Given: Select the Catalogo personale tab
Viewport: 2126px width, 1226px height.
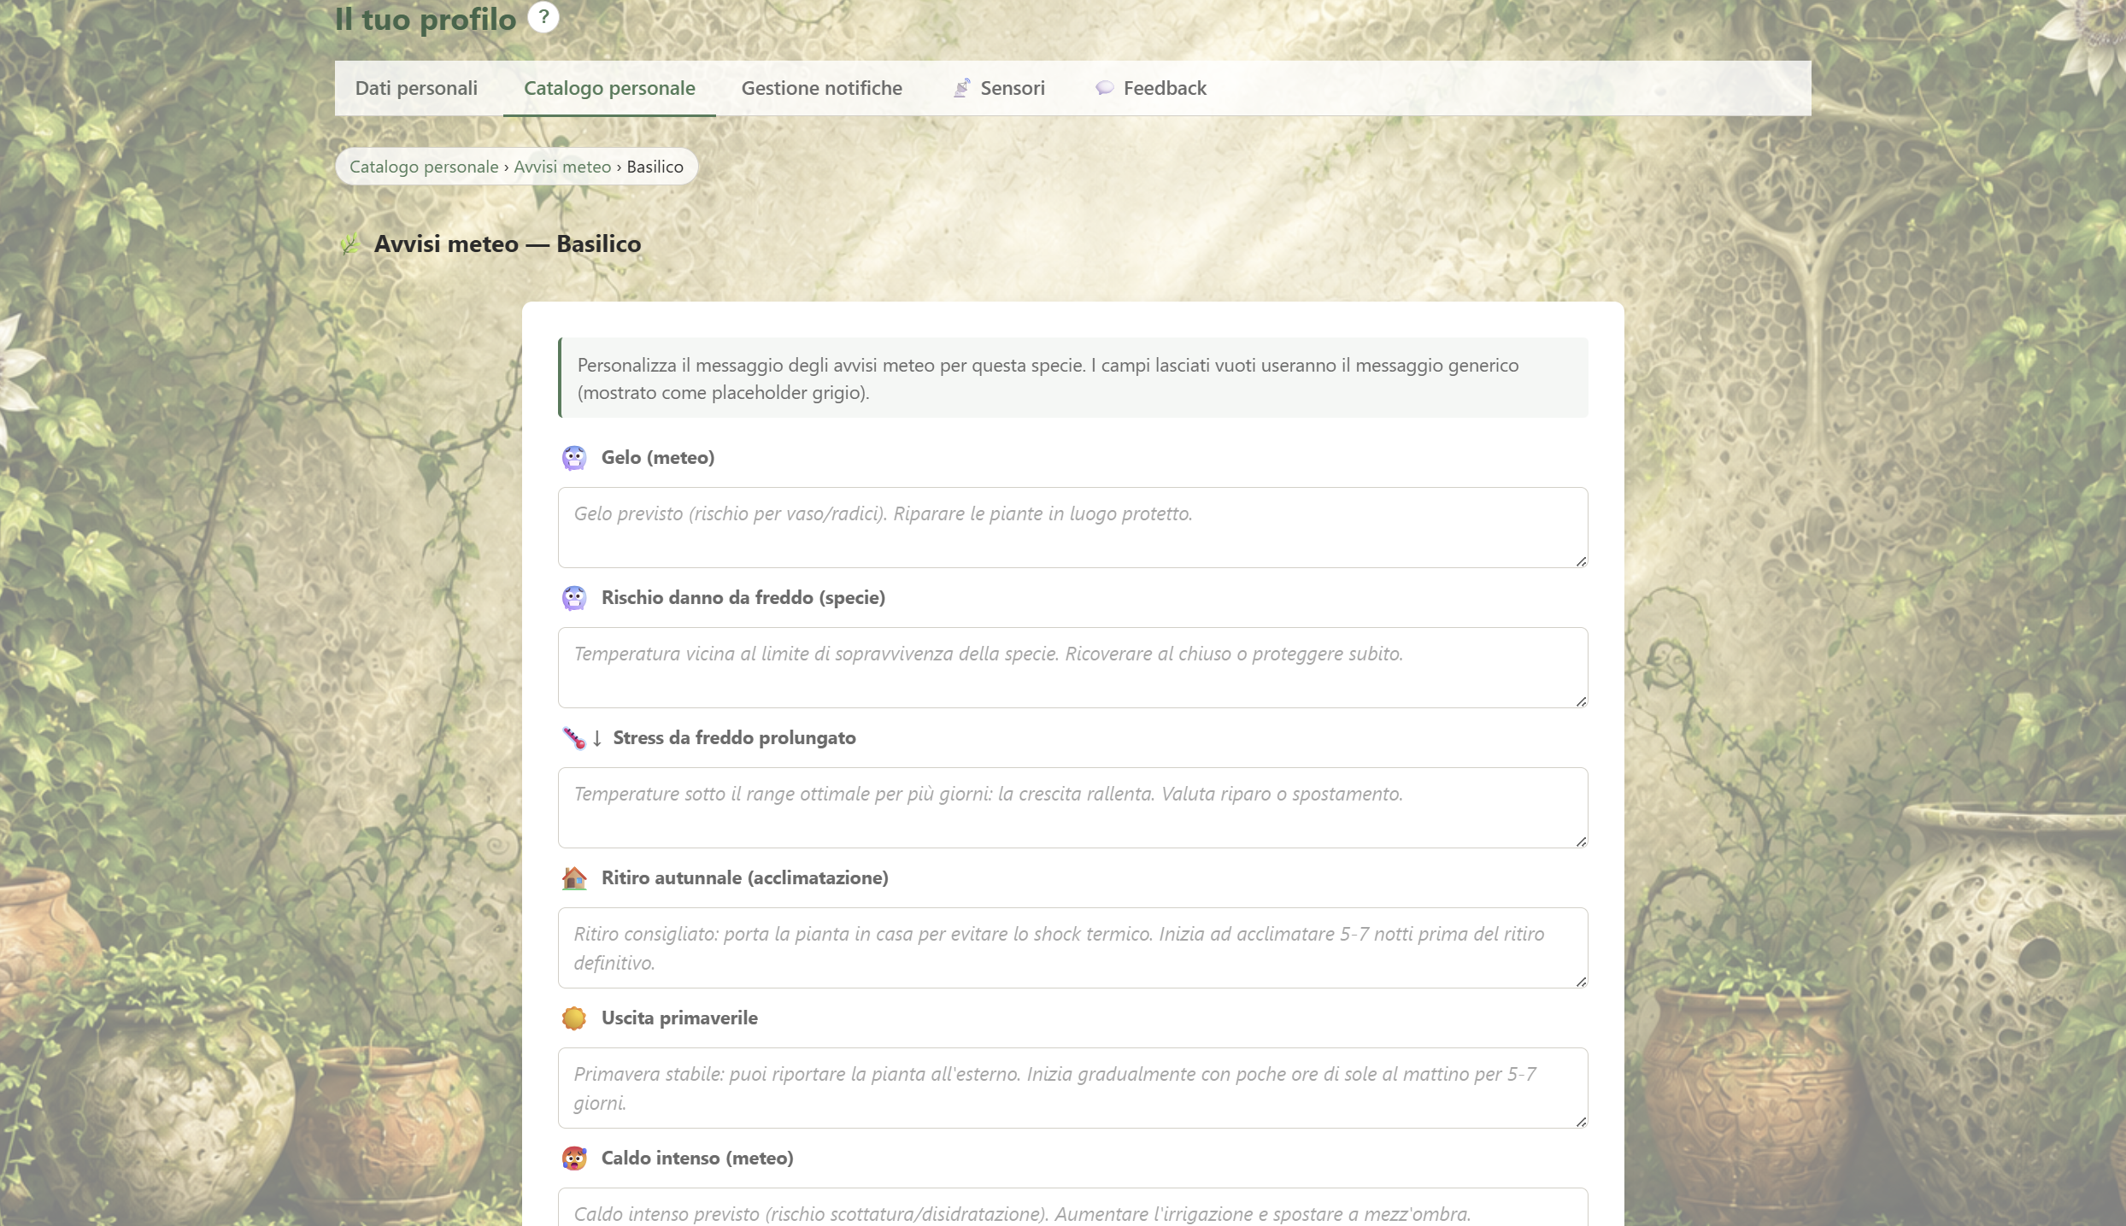Looking at the screenshot, I should click(609, 88).
